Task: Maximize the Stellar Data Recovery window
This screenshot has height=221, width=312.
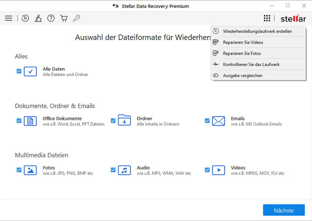Action: click(288, 6)
